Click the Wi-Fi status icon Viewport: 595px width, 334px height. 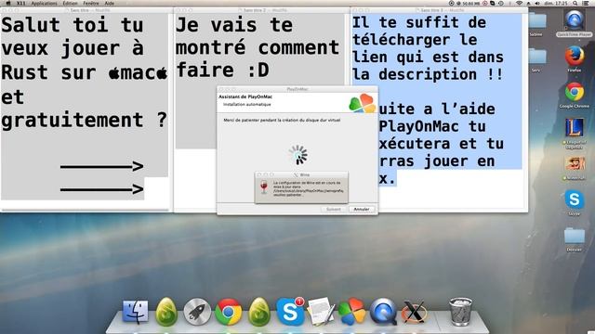click(x=519, y=3)
